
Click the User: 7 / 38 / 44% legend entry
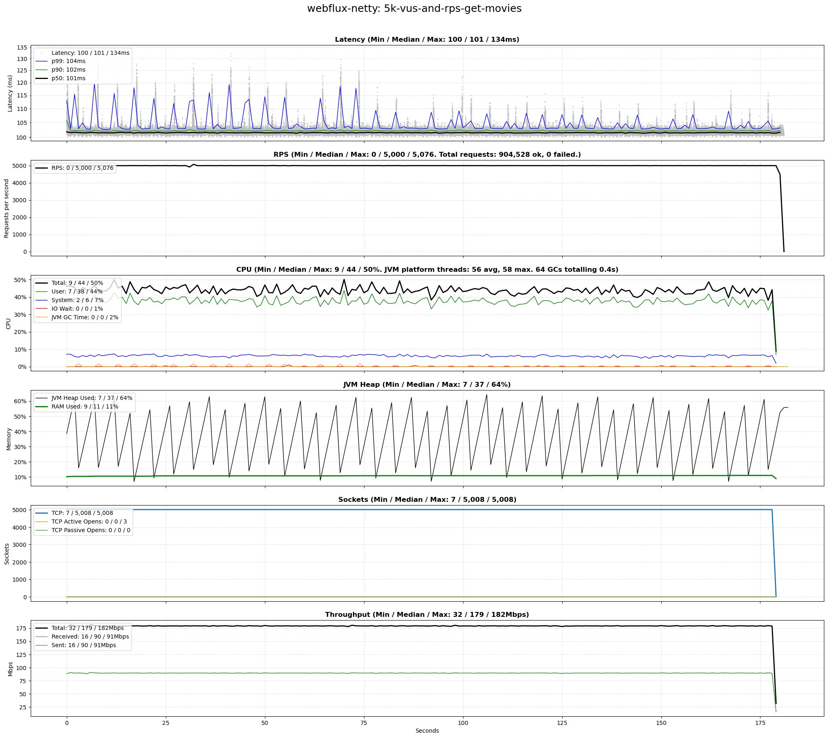click(x=77, y=292)
